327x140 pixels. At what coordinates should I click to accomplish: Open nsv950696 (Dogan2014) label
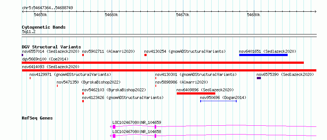coord(223,97)
